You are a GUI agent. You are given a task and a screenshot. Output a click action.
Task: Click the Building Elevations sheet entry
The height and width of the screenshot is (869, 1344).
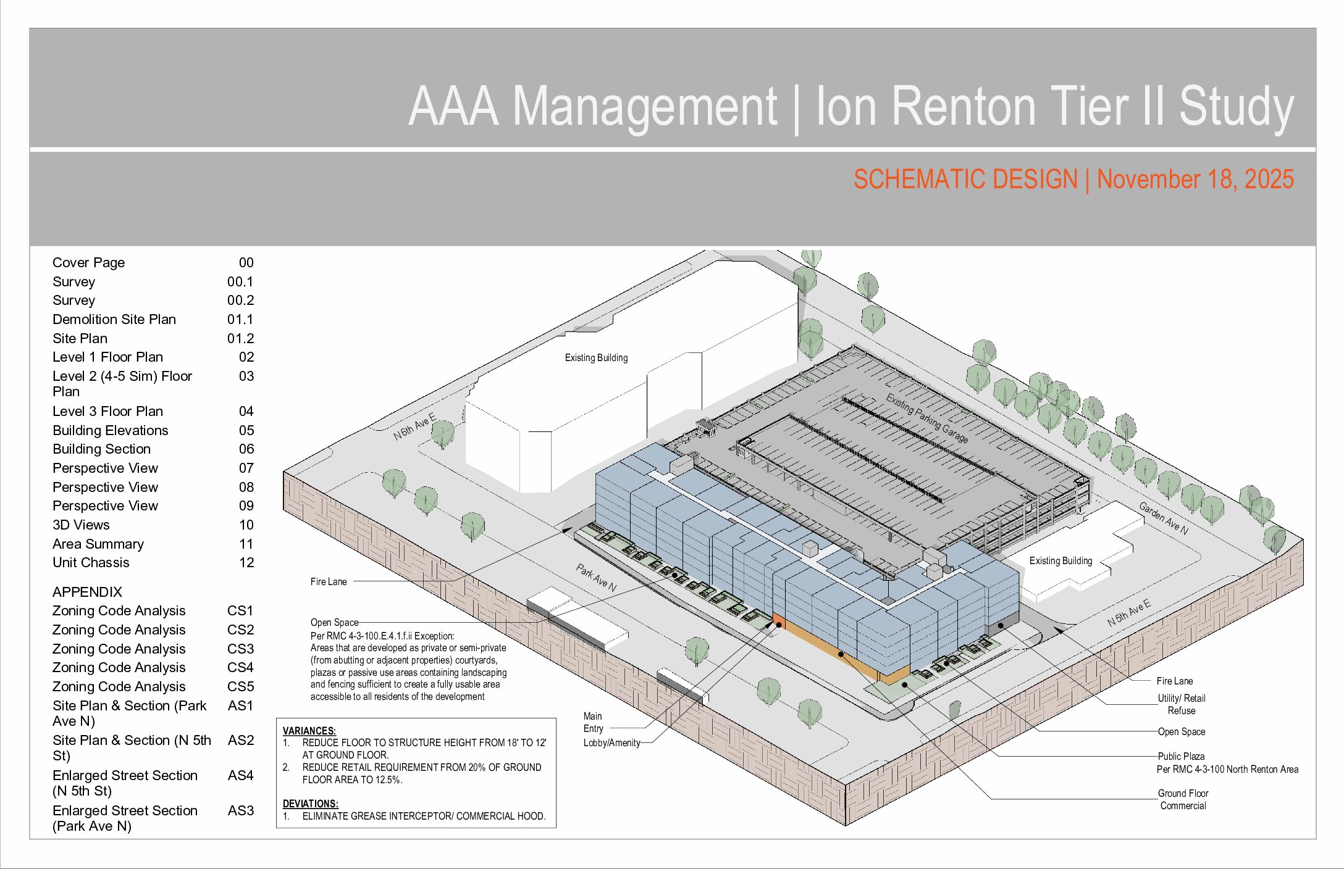110,431
